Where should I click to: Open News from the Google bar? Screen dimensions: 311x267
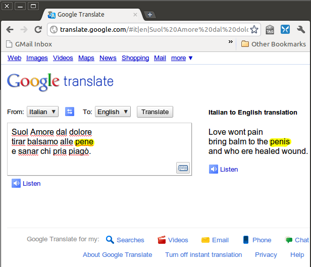[x=108, y=58]
